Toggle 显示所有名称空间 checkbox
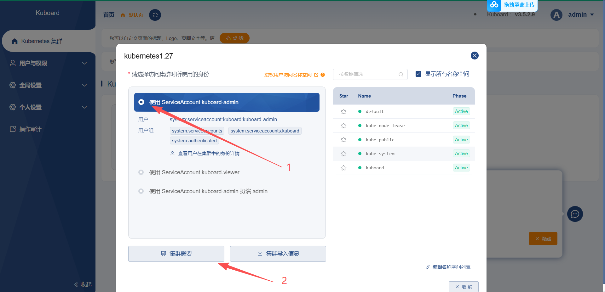The height and width of the screenshot is (292, 605). tap(418, 74)
